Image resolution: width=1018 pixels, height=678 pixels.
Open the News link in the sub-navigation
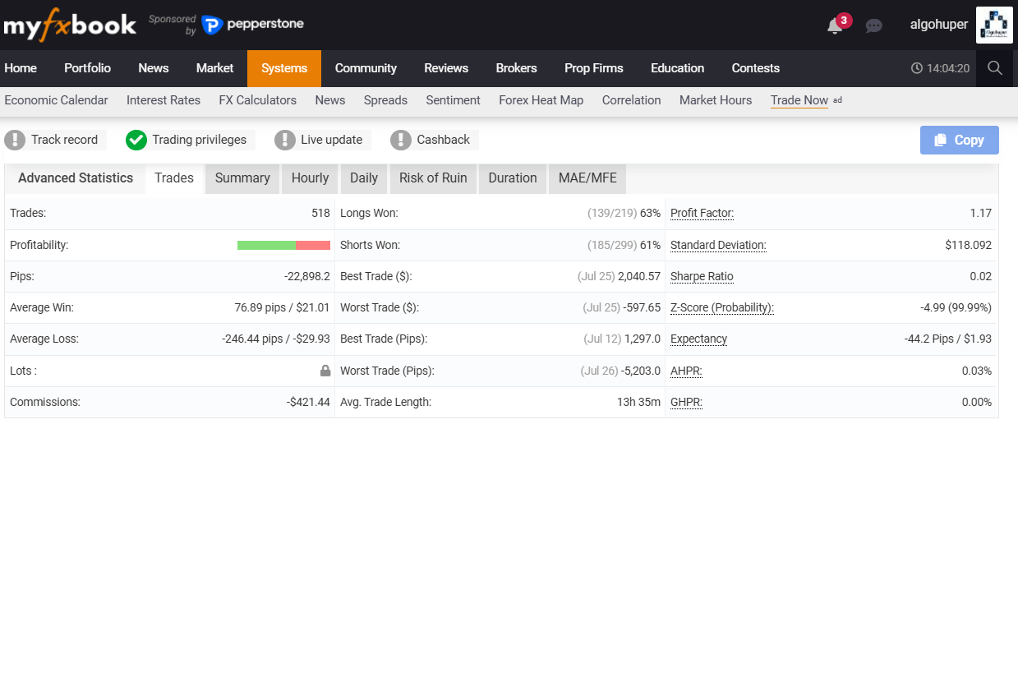330,100
